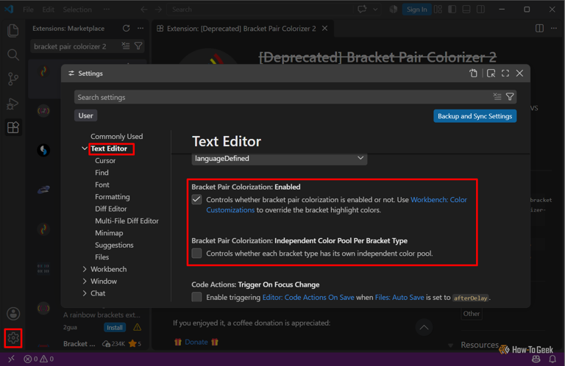565x366 pixels.
Task: Select Multi-File Diff Editor settings item
Action: [x=127, y=220]
